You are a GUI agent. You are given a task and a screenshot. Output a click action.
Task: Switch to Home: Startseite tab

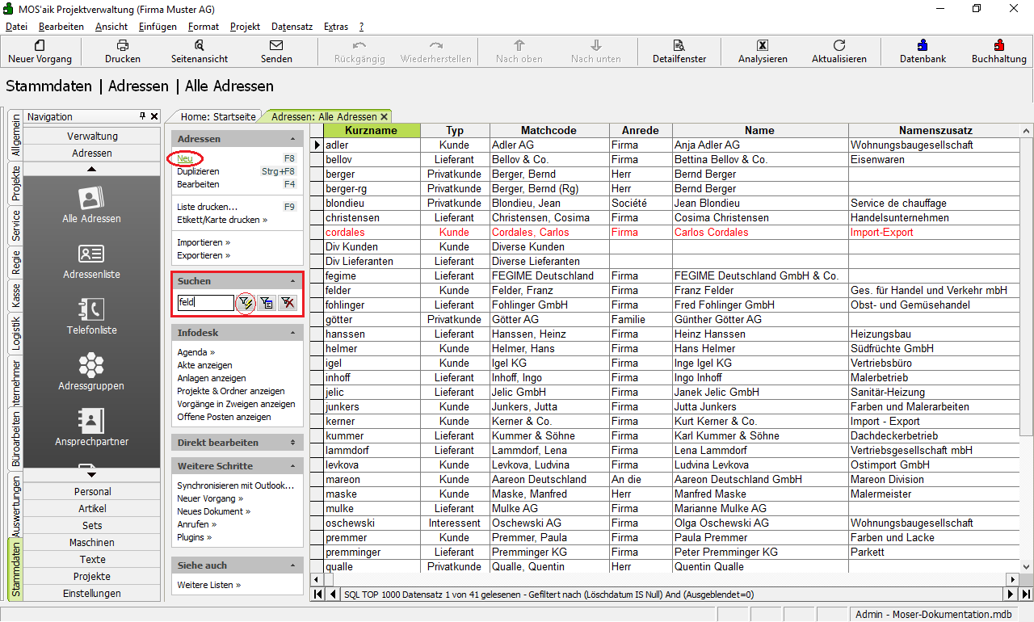[x=218, y=117]
